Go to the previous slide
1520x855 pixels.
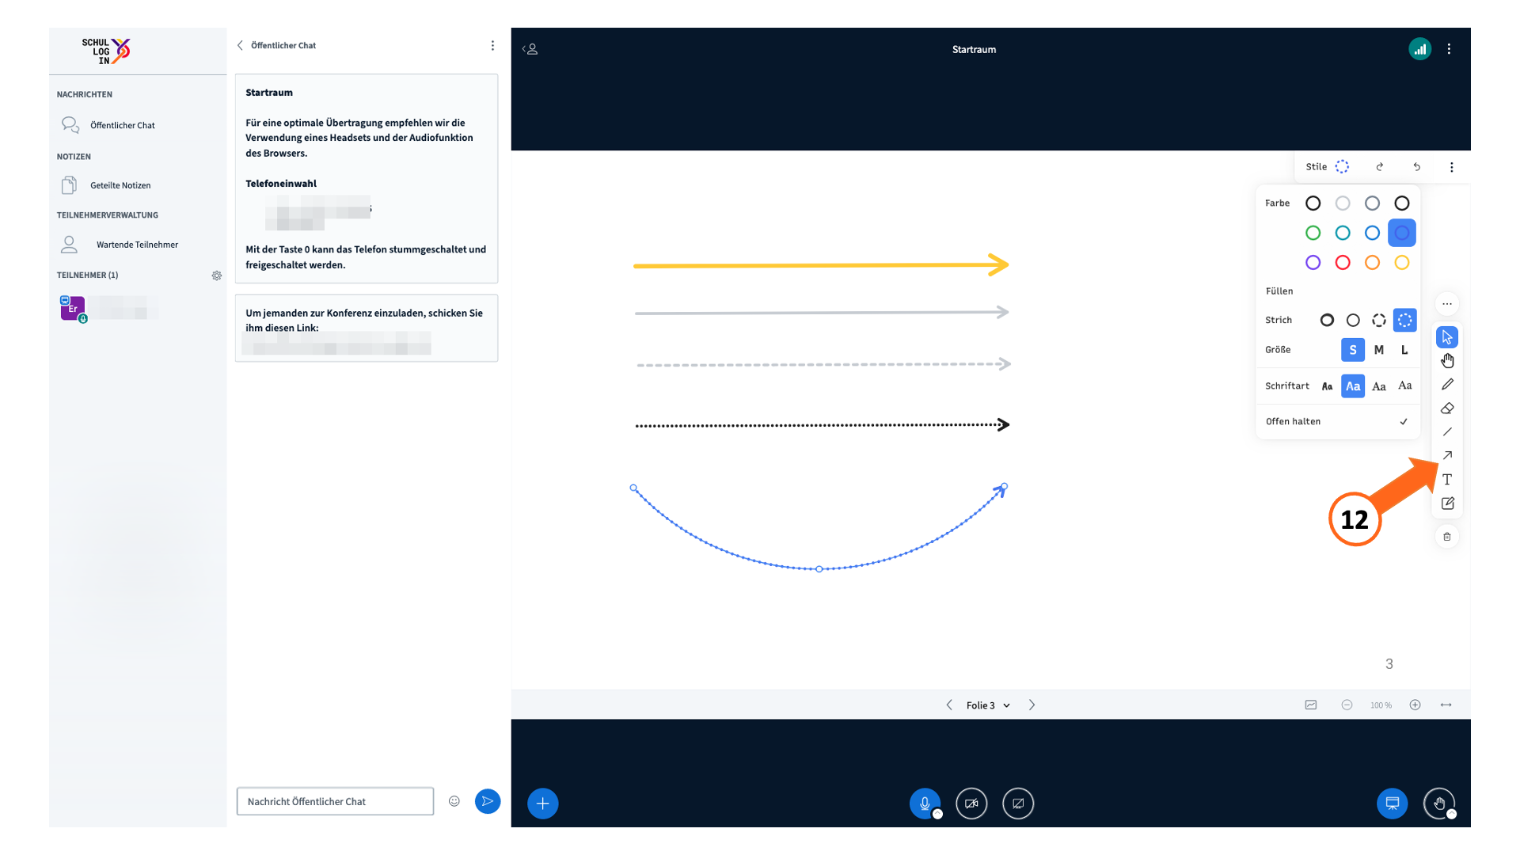click(x=949, y=705)
